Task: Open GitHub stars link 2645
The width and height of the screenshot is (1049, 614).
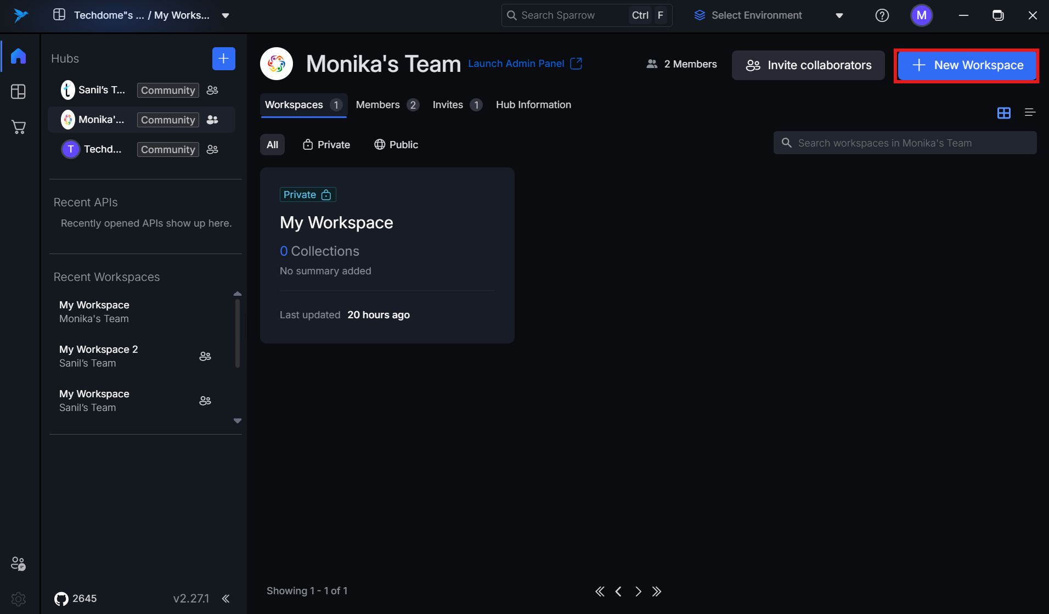Action: click(76, 599)
